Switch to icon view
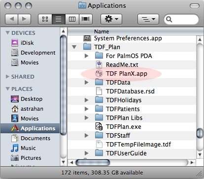Image resolution: width=204 pixels, height=179 pixels. [45, 19]
